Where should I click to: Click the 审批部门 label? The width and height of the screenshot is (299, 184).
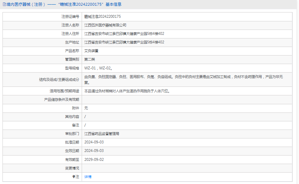pos(72,134)
